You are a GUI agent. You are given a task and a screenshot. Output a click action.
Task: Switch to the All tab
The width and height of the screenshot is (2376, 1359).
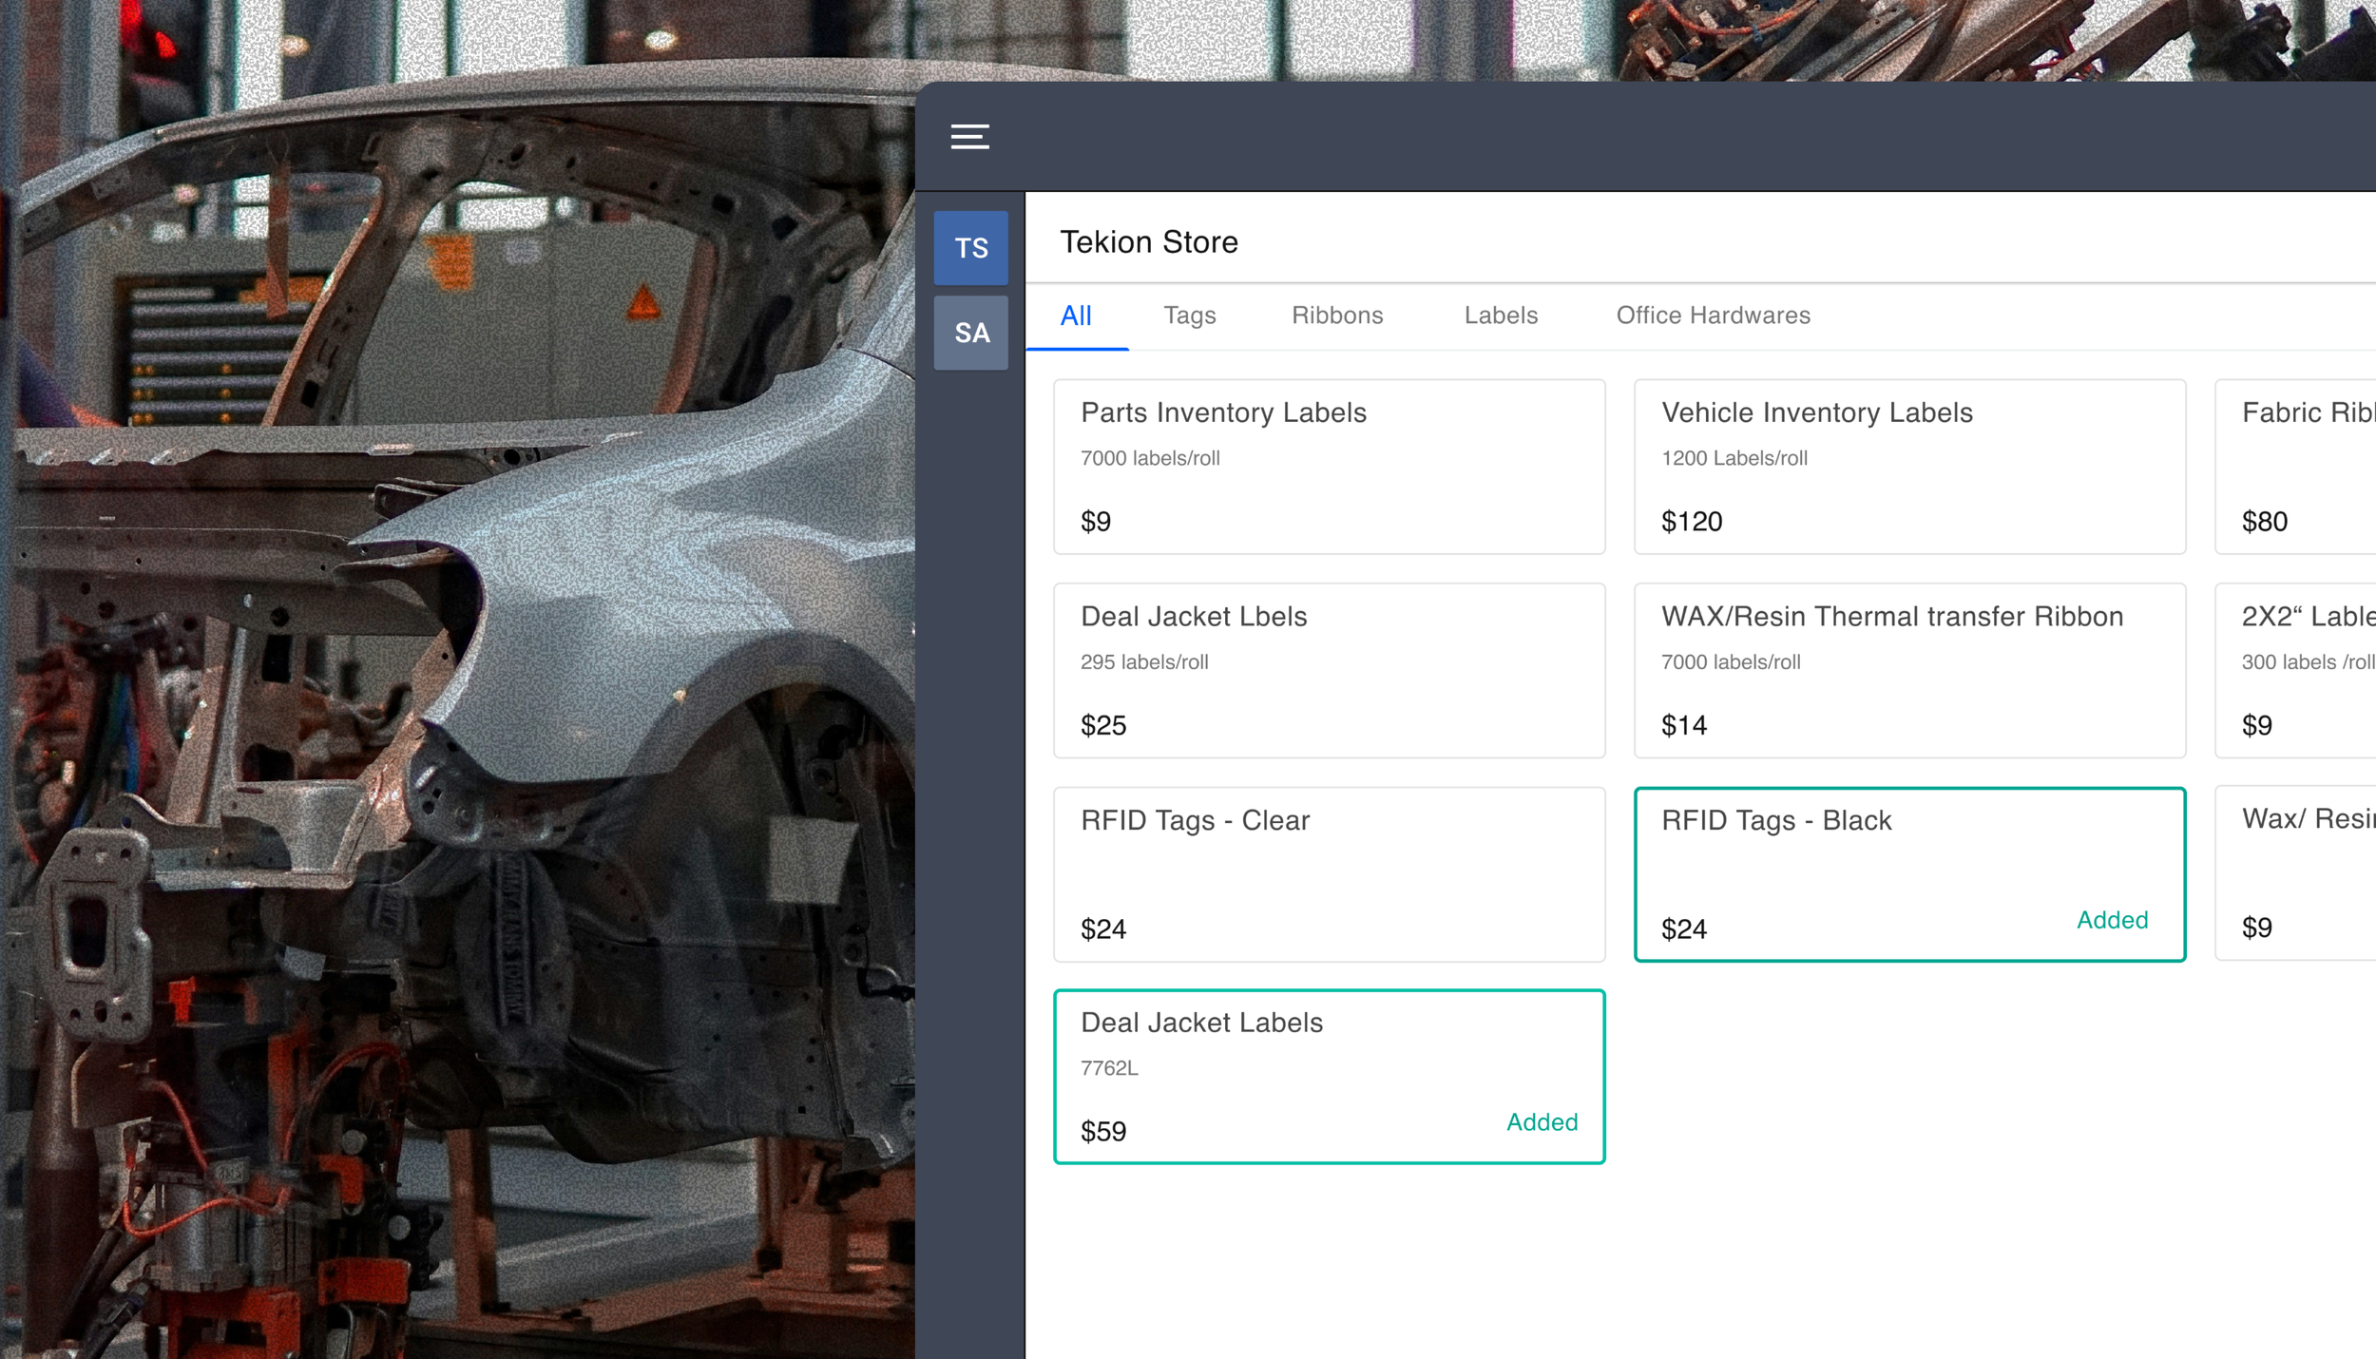click(x=1076, y=316)
